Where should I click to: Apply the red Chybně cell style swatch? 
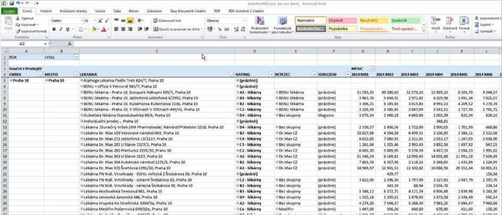341,20
